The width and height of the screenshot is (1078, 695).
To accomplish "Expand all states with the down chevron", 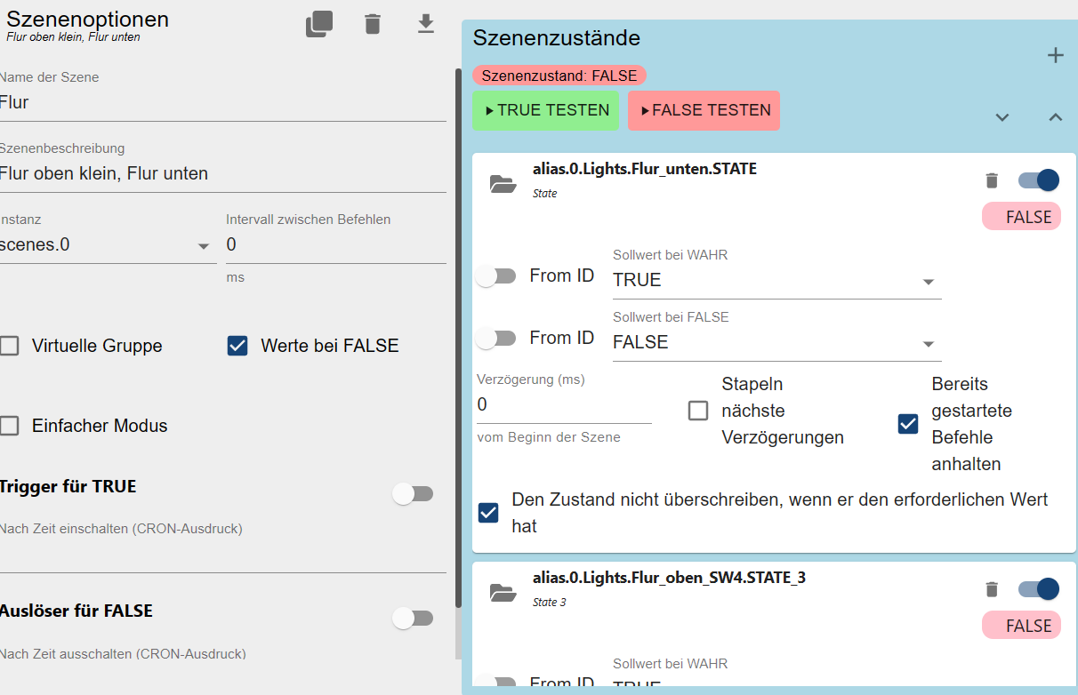I will click(1002, 117).
